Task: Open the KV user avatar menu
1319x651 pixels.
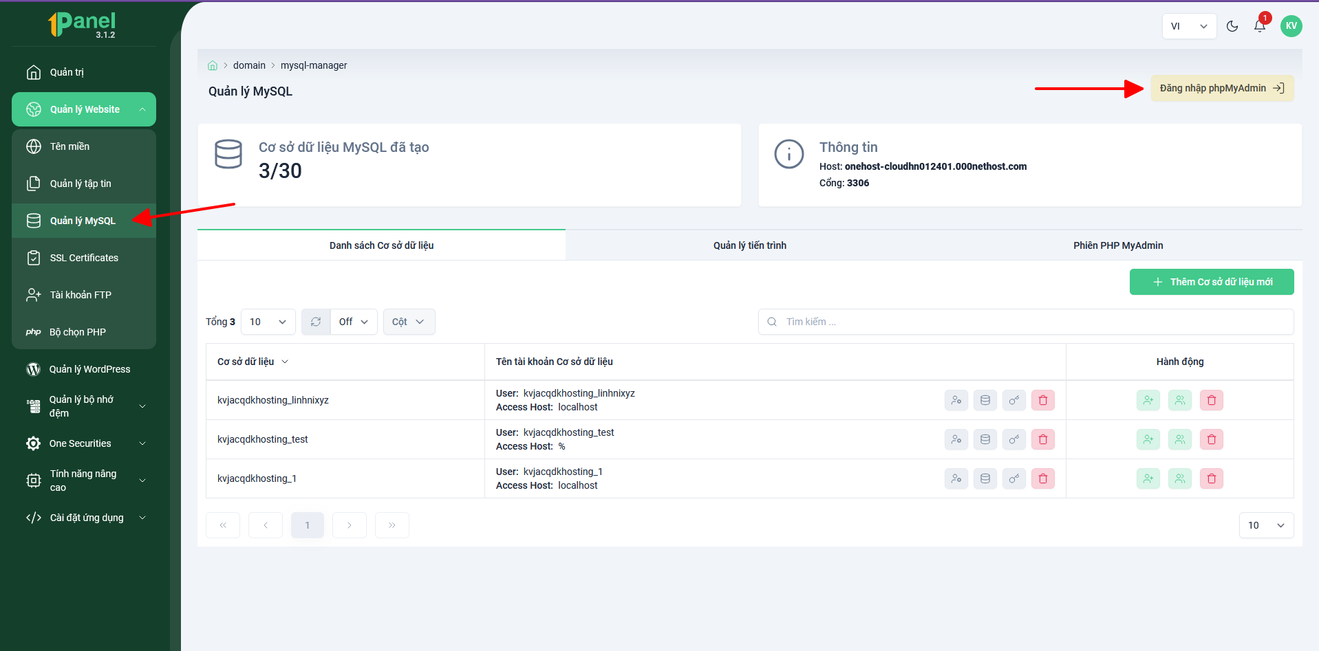Action: click(x=1291, y=26)
